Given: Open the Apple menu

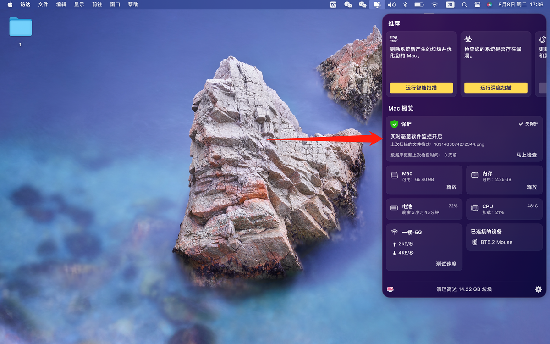Looking at the screenshot, I should (10, 5).
